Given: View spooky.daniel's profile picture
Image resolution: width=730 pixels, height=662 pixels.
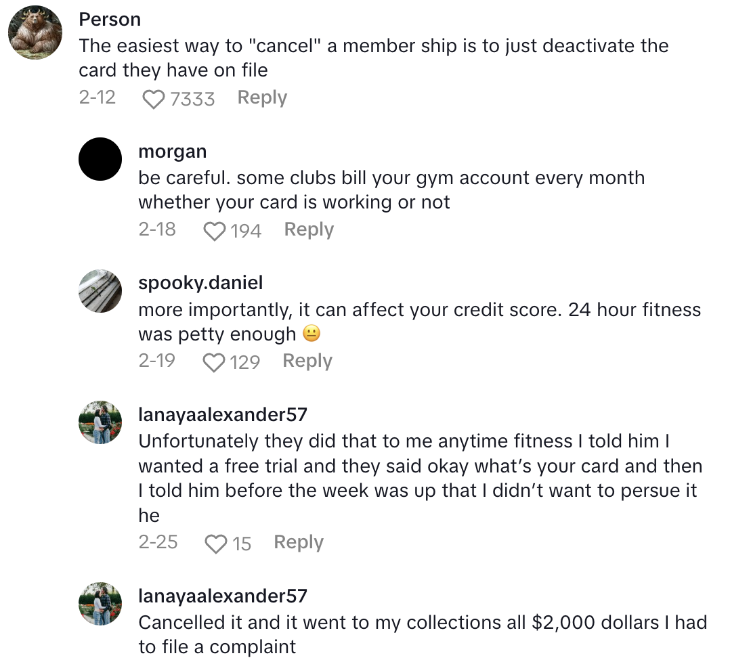Looking at the screenshot, I should click(x=101, y=291).
